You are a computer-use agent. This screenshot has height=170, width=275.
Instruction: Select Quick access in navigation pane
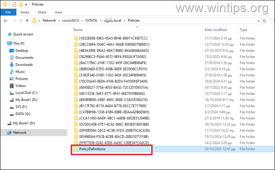click(x=23, y=34)
